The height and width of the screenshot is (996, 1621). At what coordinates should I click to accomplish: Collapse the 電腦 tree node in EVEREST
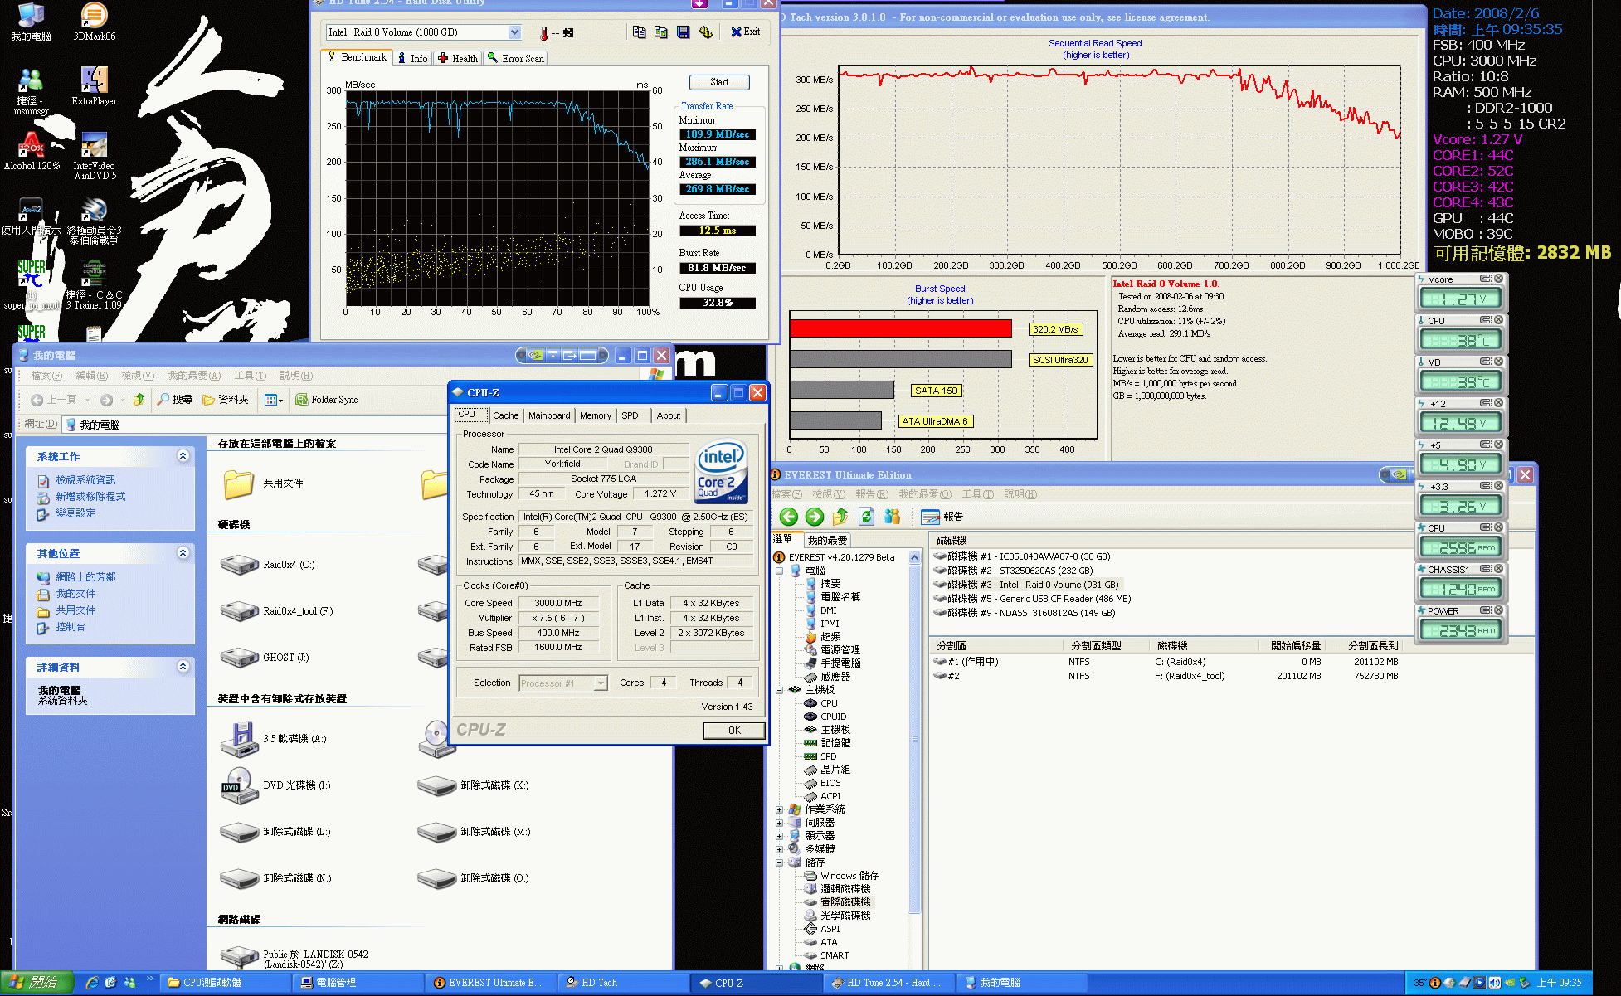(780, 571)
